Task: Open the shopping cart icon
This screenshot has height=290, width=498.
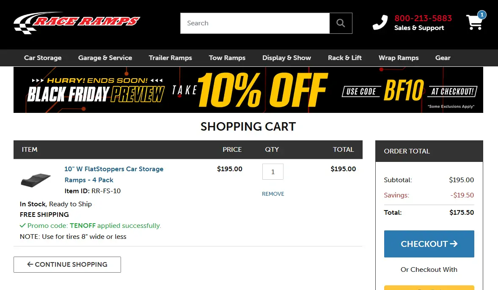Action: [x=475, y=22]
